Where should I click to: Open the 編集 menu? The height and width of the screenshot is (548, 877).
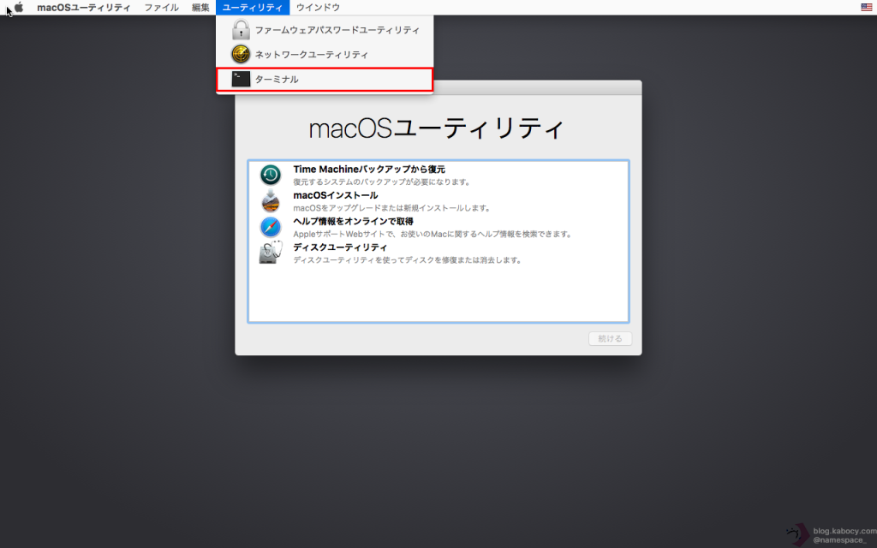pyautogui.click(x=200, y=7)
